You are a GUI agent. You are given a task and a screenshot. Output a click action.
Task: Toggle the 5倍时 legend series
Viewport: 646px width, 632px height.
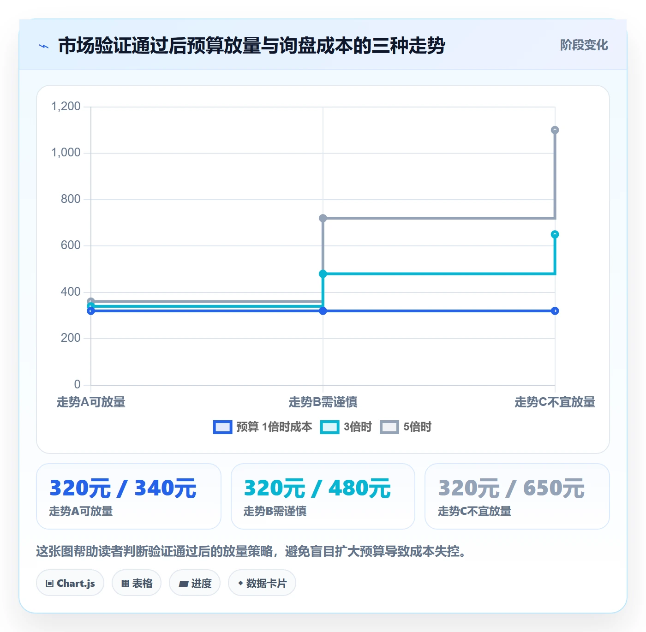point(406,427)
